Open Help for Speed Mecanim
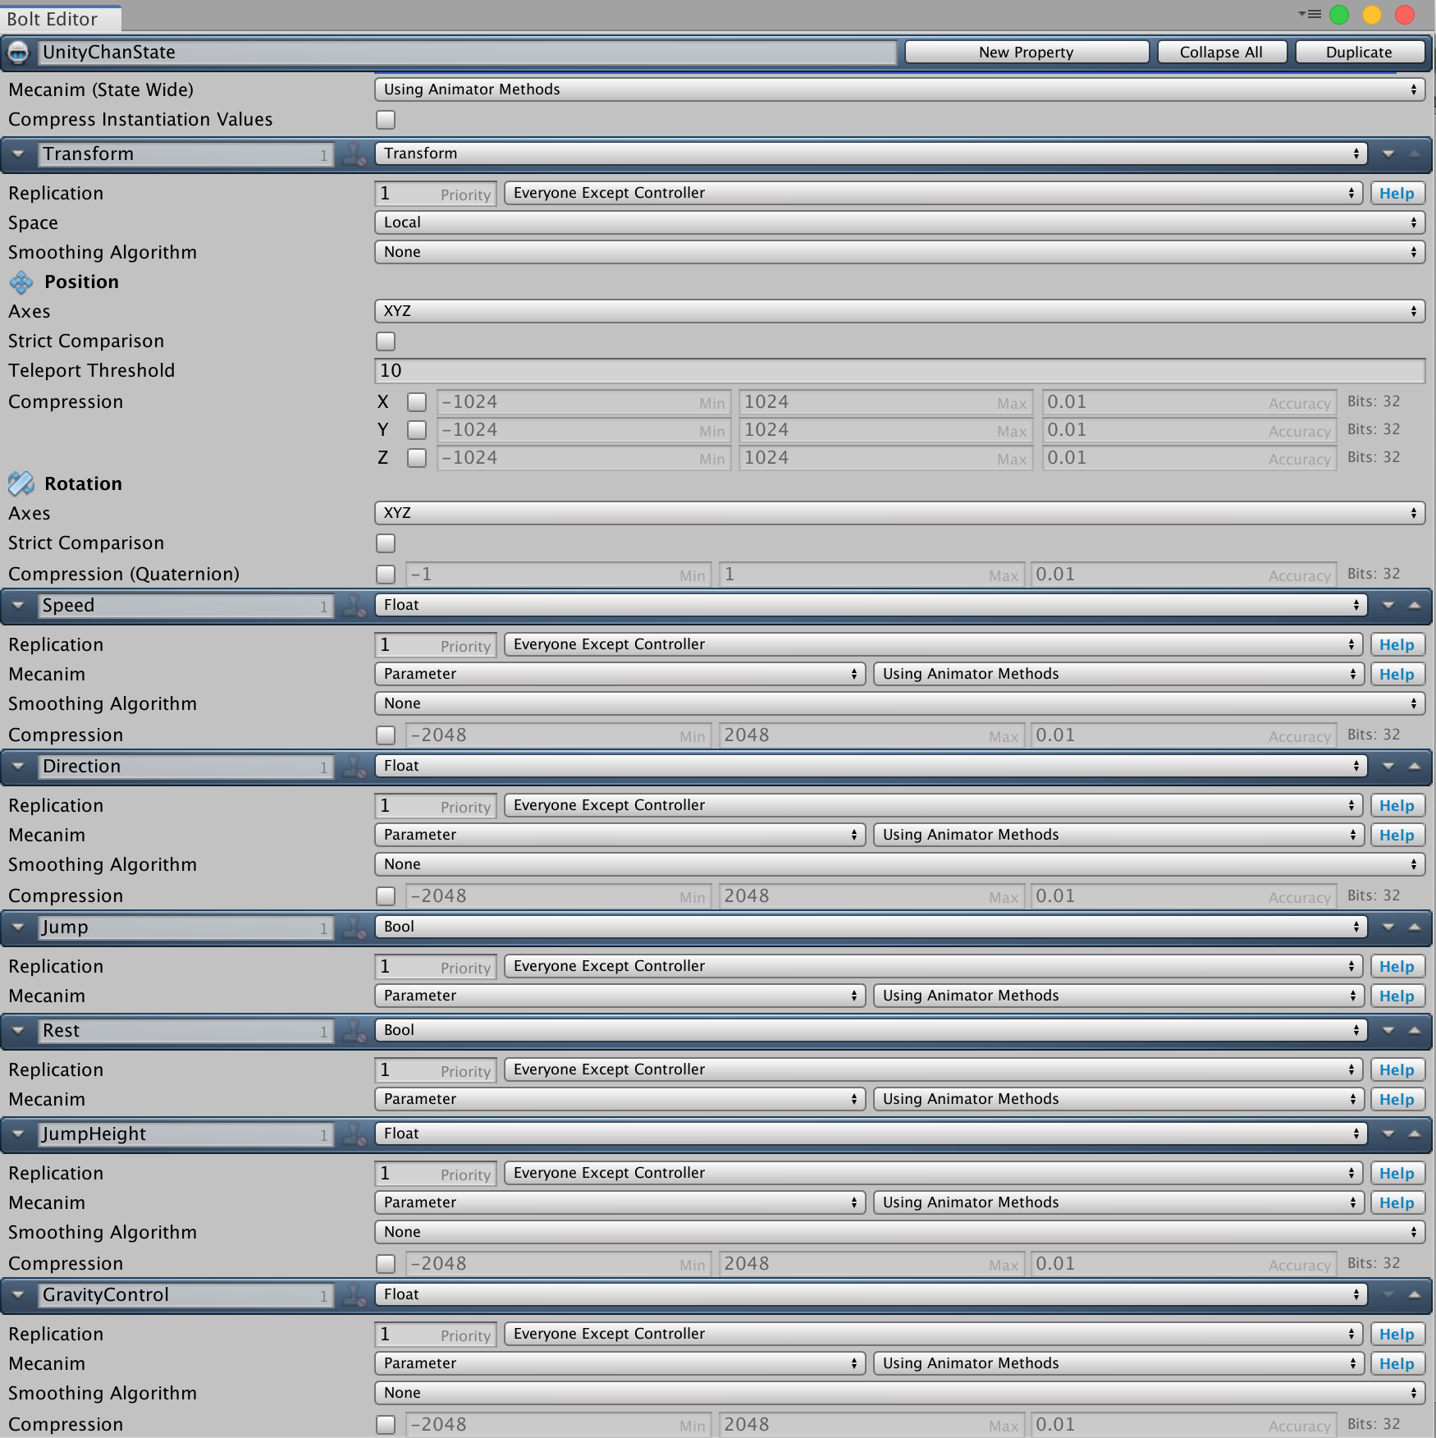 coord(1397,675)
